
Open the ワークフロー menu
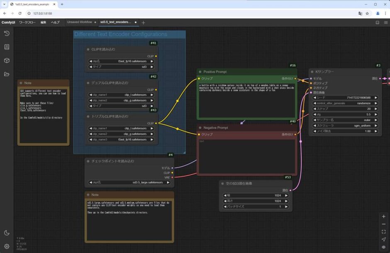coord(27,22)
